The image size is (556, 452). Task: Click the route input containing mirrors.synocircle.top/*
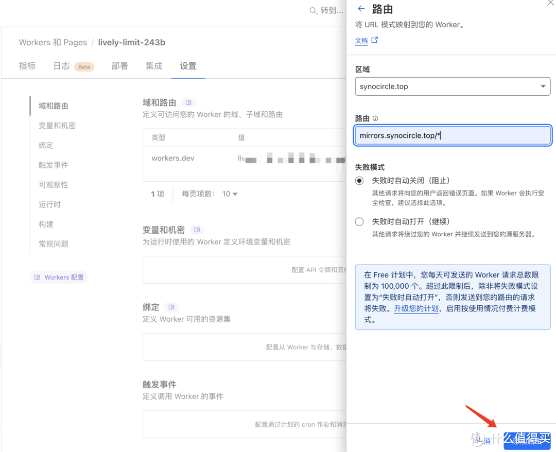click(453, 135)
